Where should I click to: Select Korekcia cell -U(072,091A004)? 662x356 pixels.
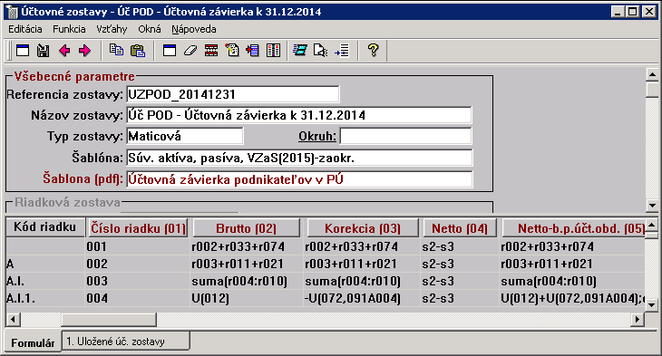pyautogui.click(x=362, y=298)
